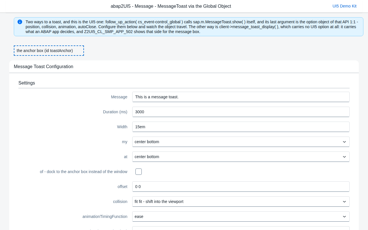The width and height of the screenshot is (368, 230).
Task: Click the 'Message' field label
Action: click(x=119, y=97)
